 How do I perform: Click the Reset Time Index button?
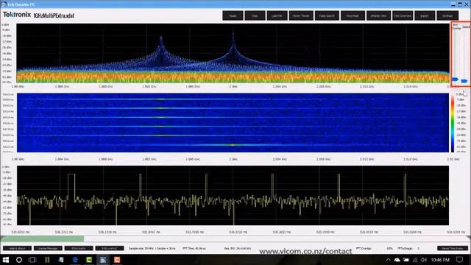pyautogui.click(x=453, y=249)
